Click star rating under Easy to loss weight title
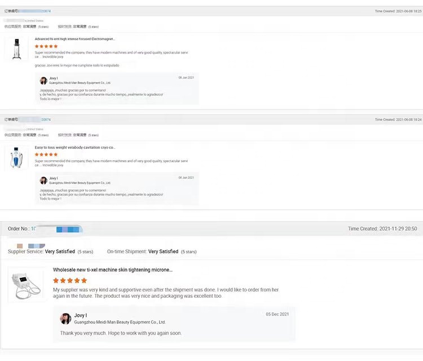The image size is (423, 361). (x=46, y=155)
